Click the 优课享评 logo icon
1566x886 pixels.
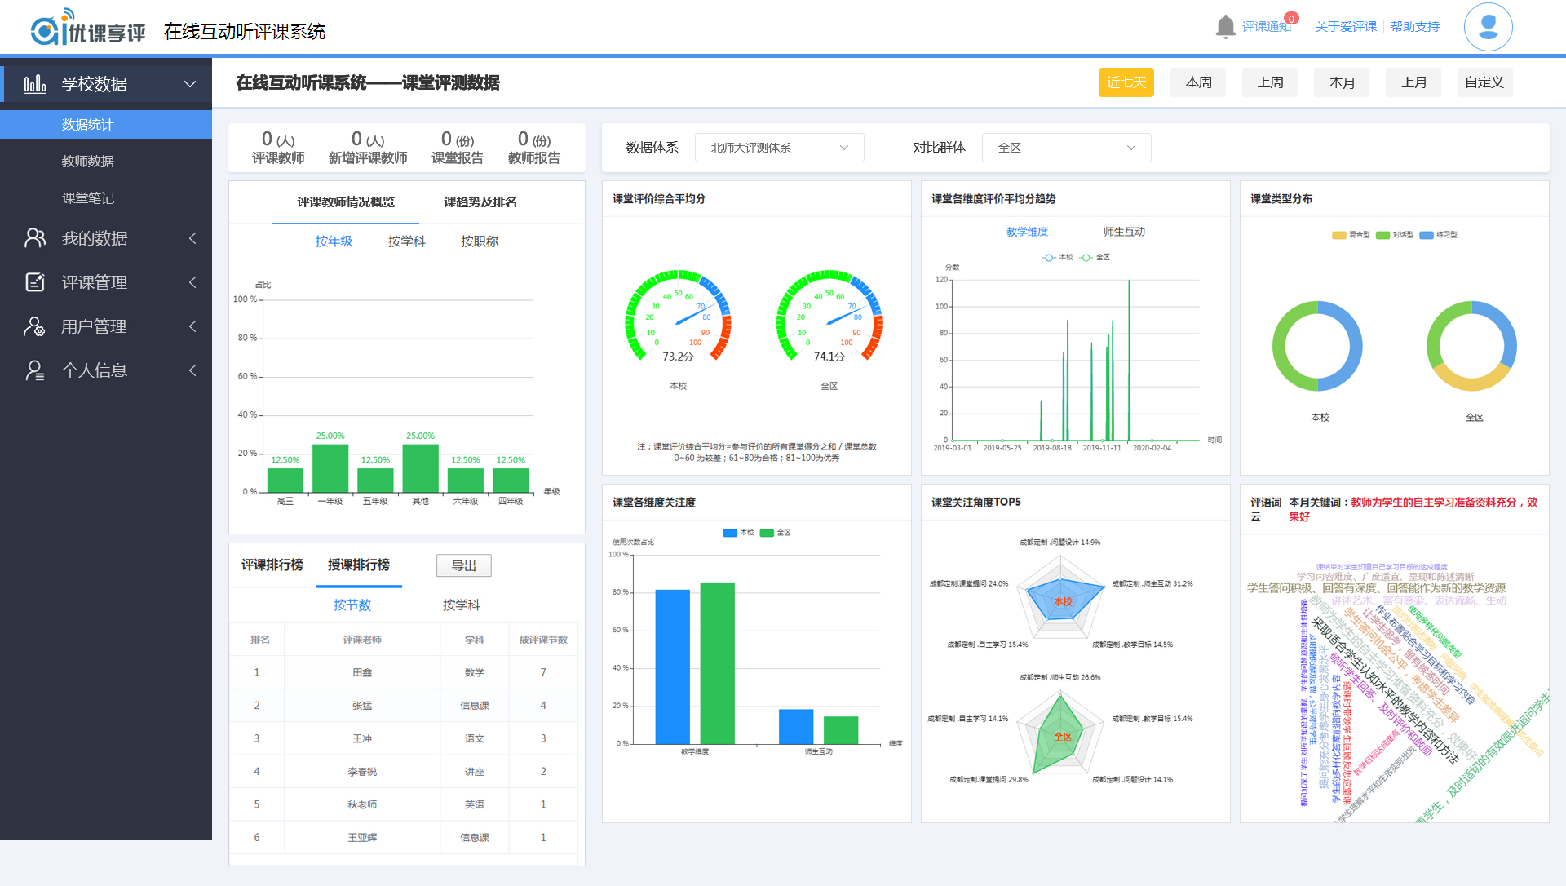click(47, 29)
